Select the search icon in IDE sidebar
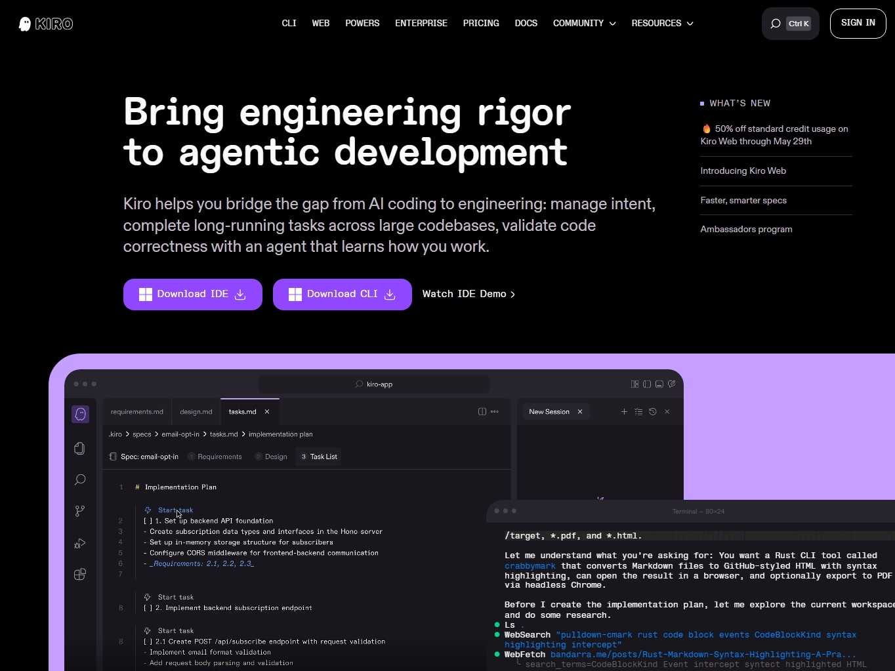Viewport: 895px width, 671px height. 80,479
